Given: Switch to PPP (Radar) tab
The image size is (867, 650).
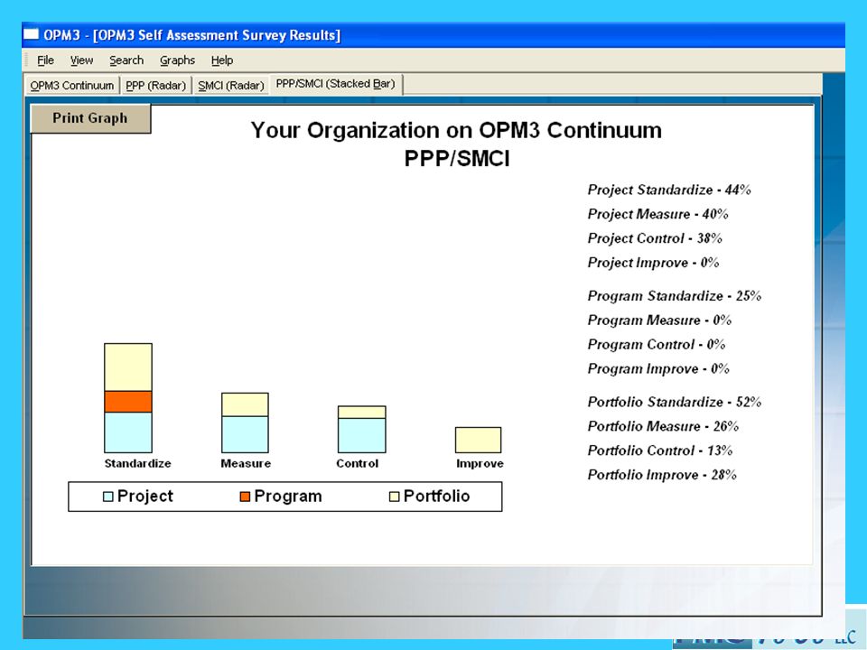Looking at the screenshot, I should pyautogui.click(x=156, y=86).
